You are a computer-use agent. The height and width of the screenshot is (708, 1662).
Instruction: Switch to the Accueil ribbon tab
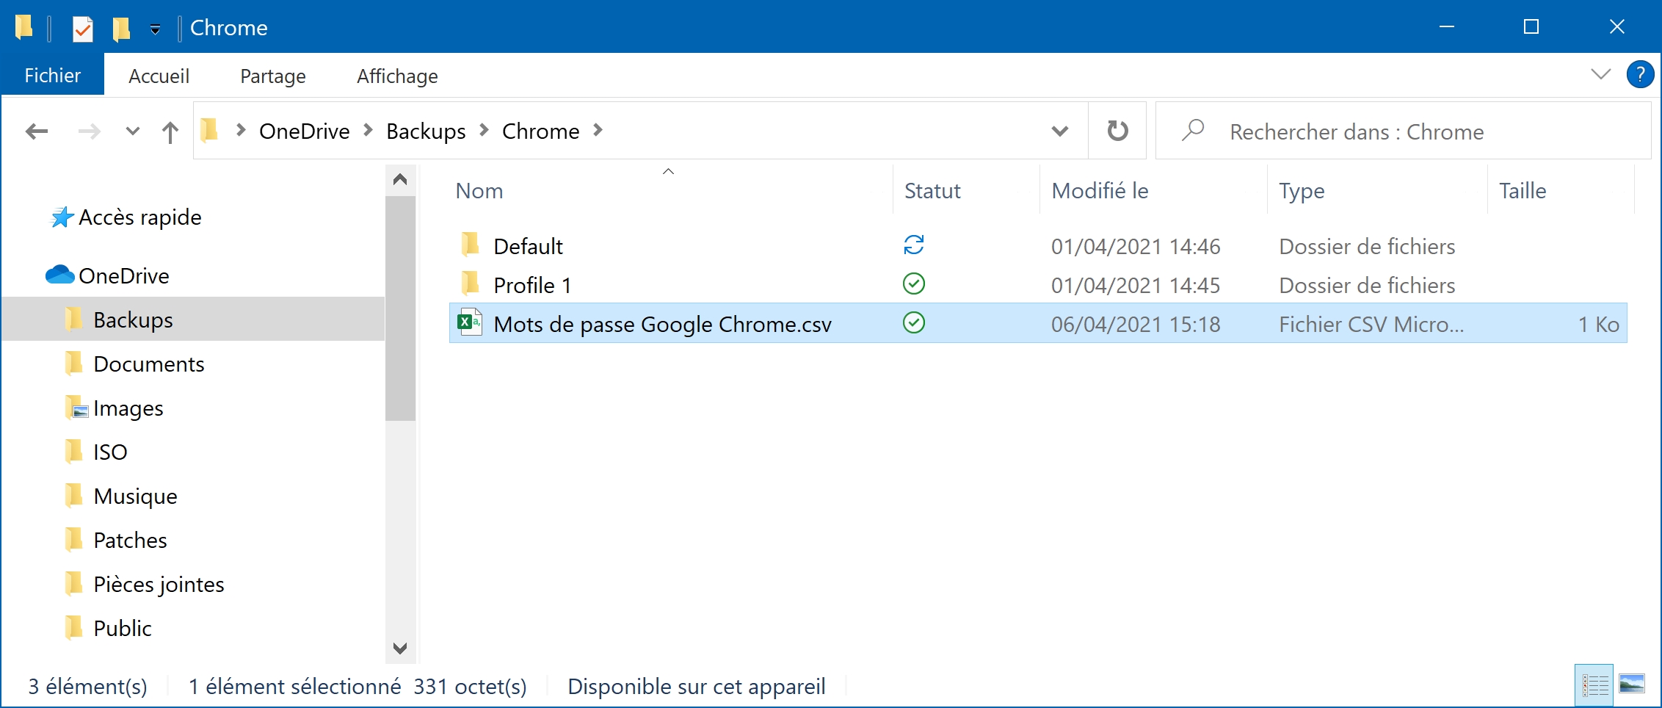[x=159, y=76]
